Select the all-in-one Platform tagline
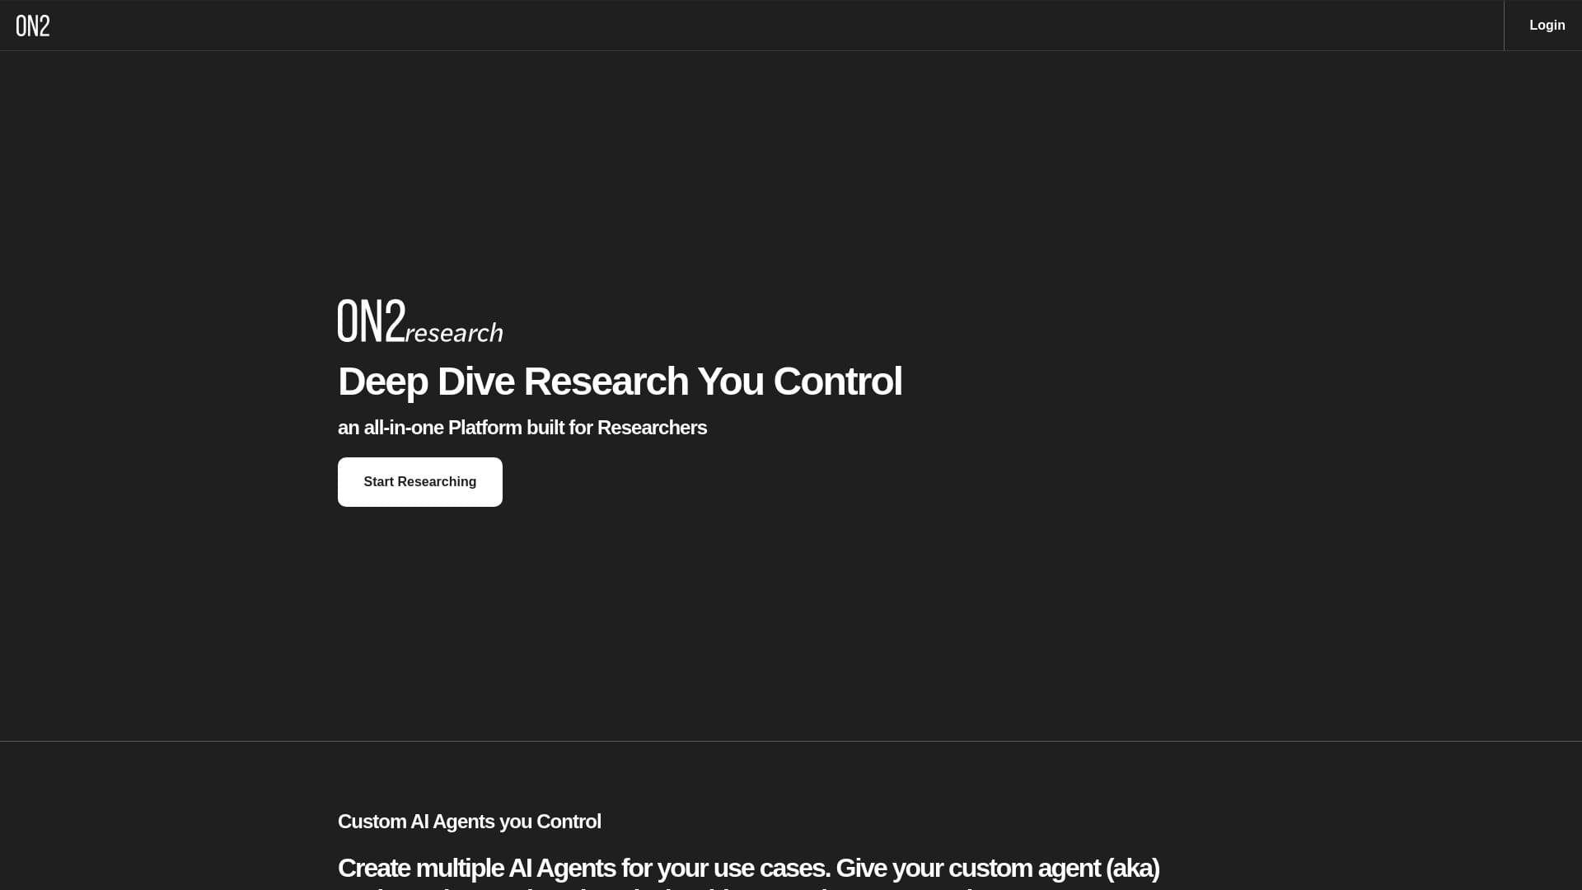Image resolution: width=1582 pixels, height=890 pixels. 522,428
